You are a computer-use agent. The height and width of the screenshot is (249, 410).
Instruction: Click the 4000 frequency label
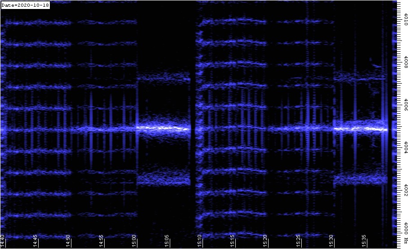pyautogui.click(x=406, y=228)
